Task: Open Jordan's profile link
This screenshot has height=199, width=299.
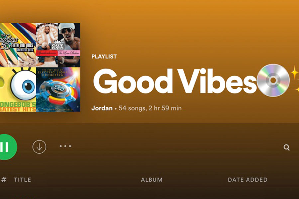Action: (x=102, y=108)
